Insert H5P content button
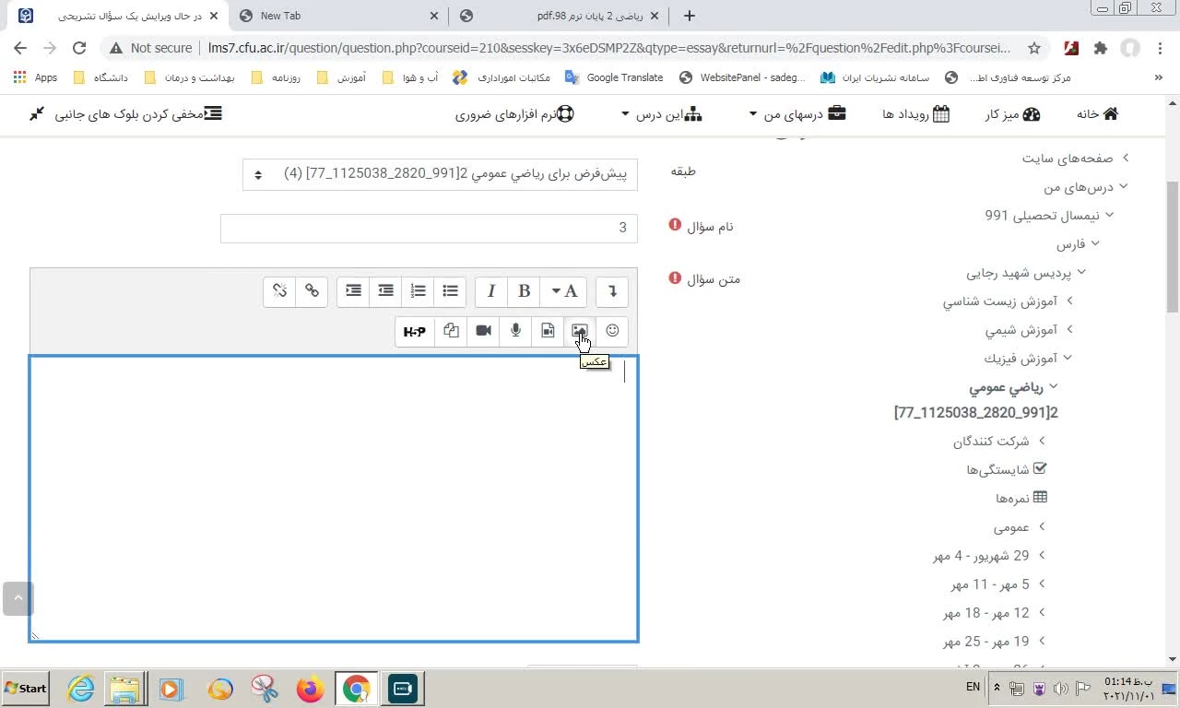This screenshot has width=1180, height=708. tap(415, 331)
